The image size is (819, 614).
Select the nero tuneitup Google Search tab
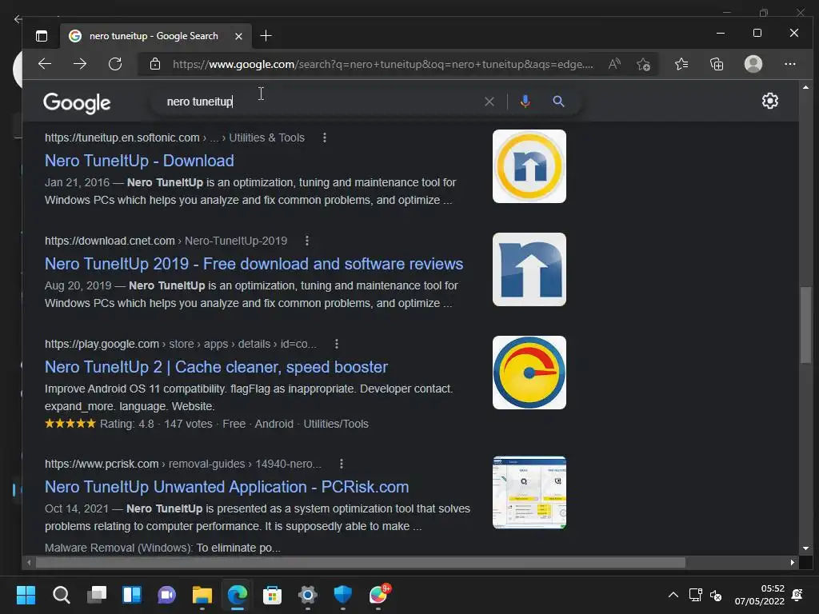click(155, 36)
